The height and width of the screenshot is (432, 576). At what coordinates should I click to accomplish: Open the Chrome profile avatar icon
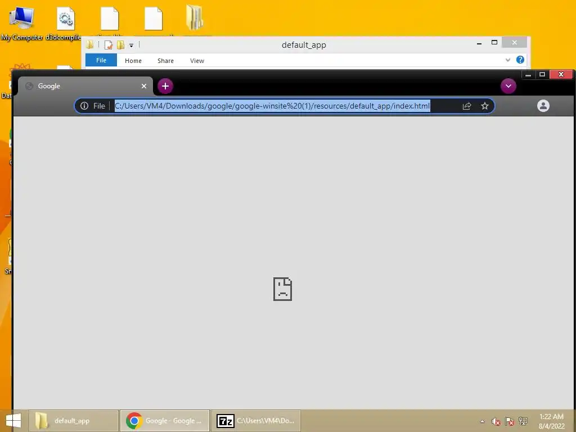tap(543, 106)
